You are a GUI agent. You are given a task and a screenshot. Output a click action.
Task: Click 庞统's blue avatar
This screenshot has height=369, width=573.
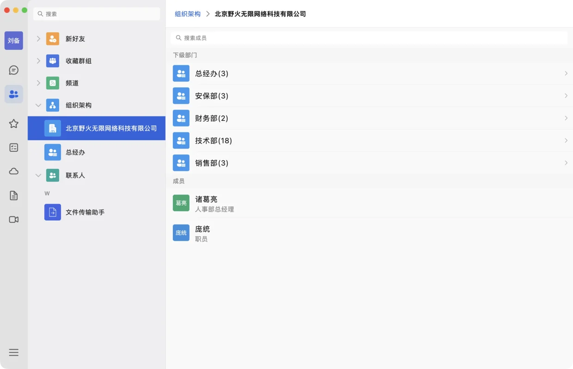click(181, 233)
